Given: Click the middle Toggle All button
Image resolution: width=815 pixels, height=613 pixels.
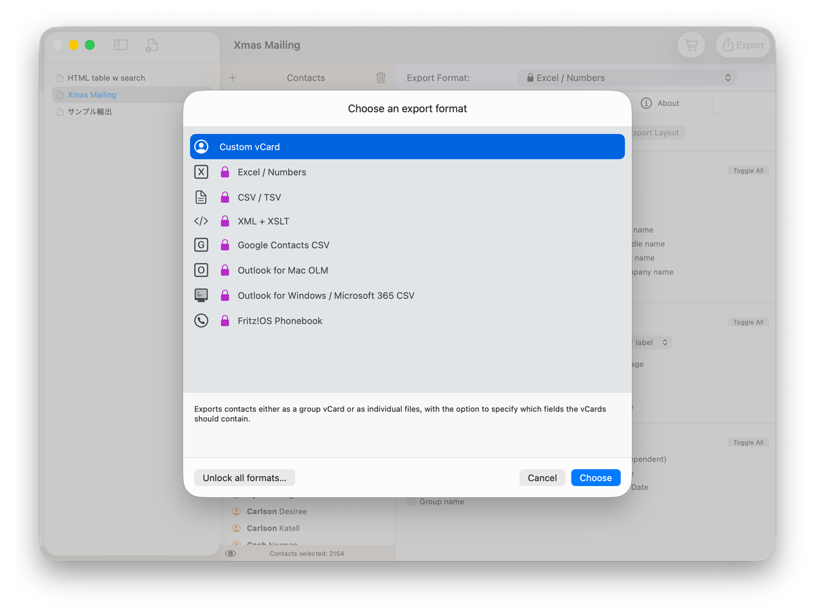Looking at the screenshot, I should pyautogui.click(x=748, y=323).
